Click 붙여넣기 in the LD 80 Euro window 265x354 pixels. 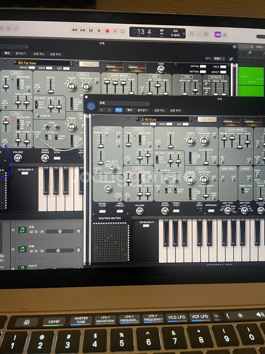pos(142,110)
